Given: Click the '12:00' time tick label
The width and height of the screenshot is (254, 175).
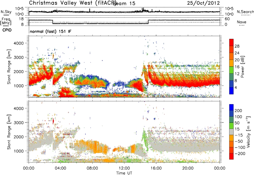Looking at the screenshot, I should pyautogui.click(x=124, y=168).
